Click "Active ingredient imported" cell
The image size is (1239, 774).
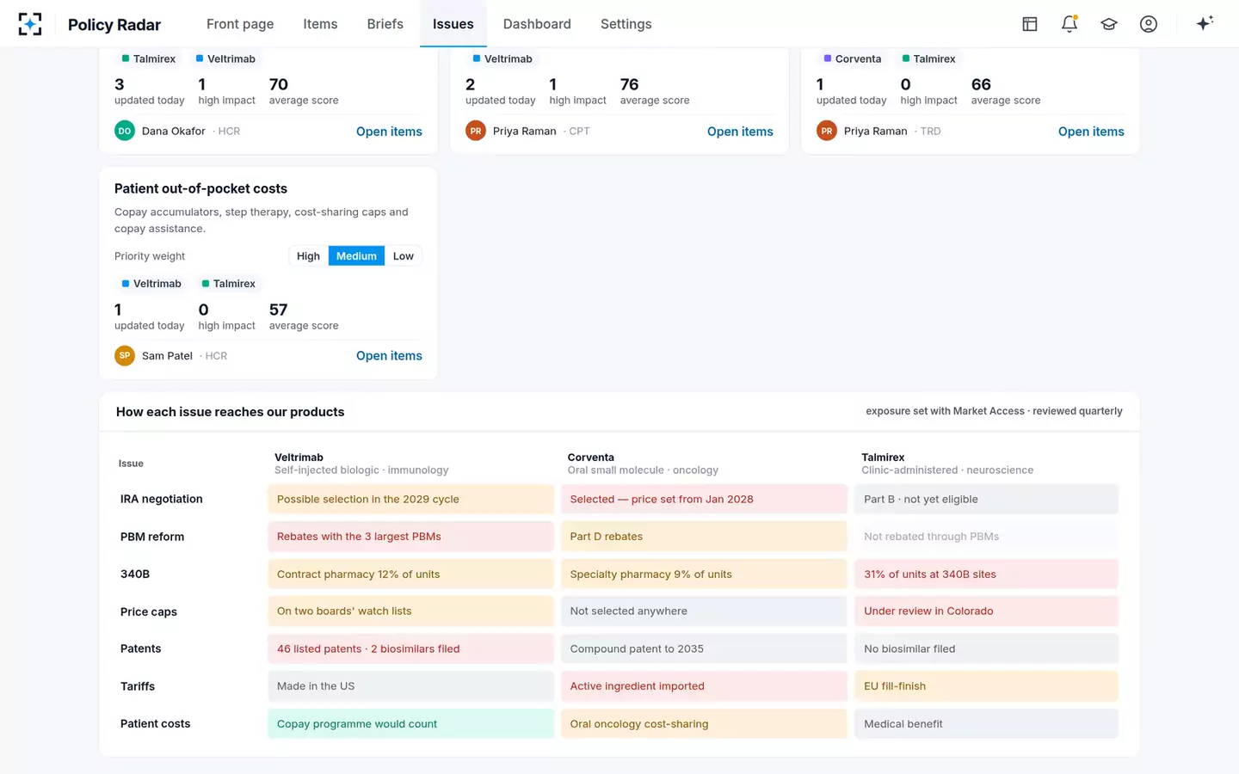click(704, 686)
